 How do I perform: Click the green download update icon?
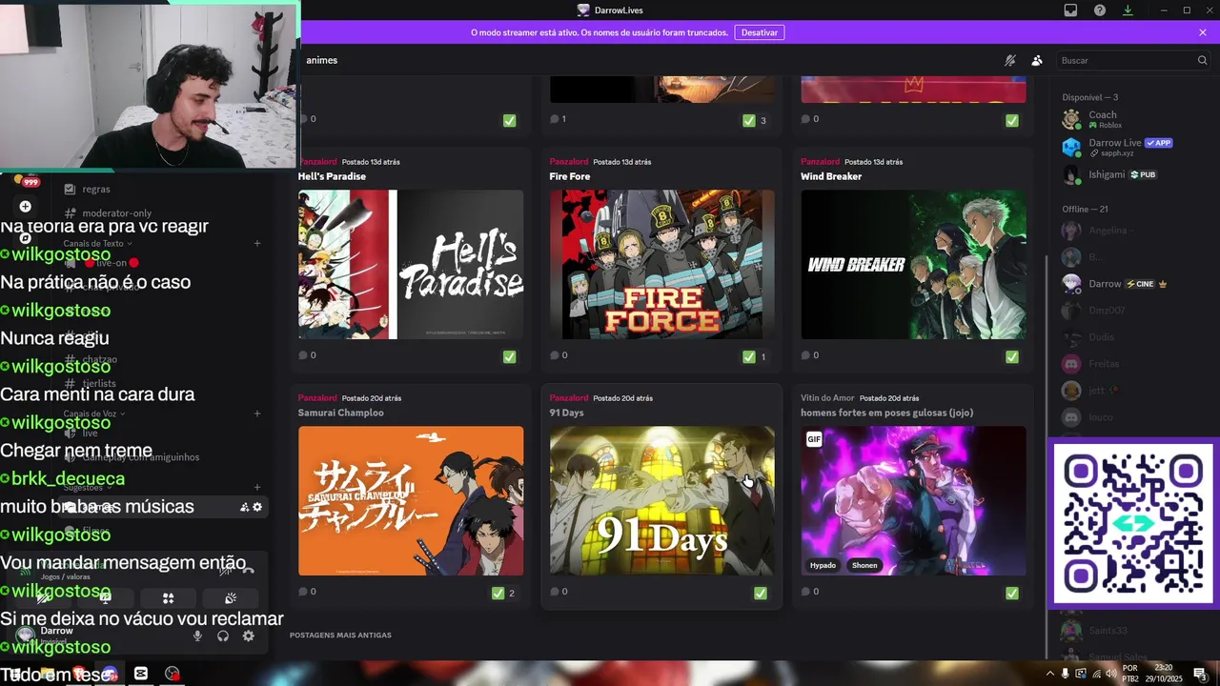[1128, 10]
